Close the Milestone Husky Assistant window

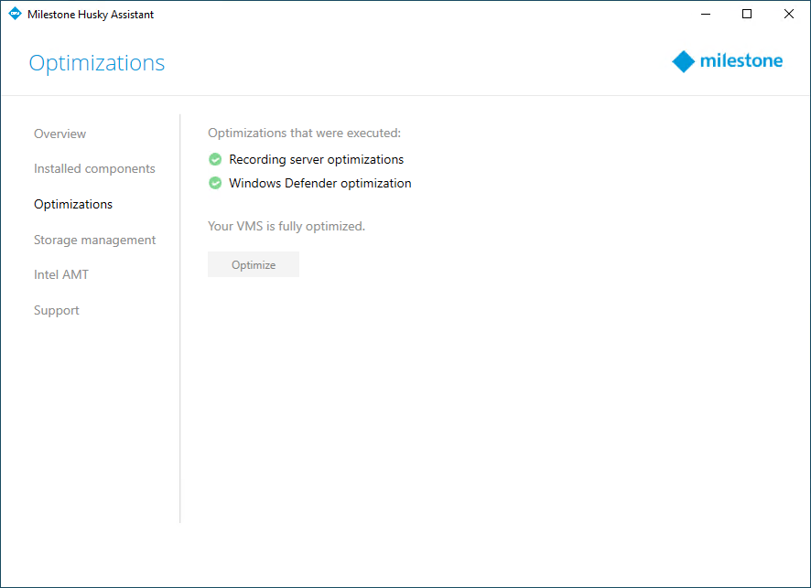(x=789, y=14)
